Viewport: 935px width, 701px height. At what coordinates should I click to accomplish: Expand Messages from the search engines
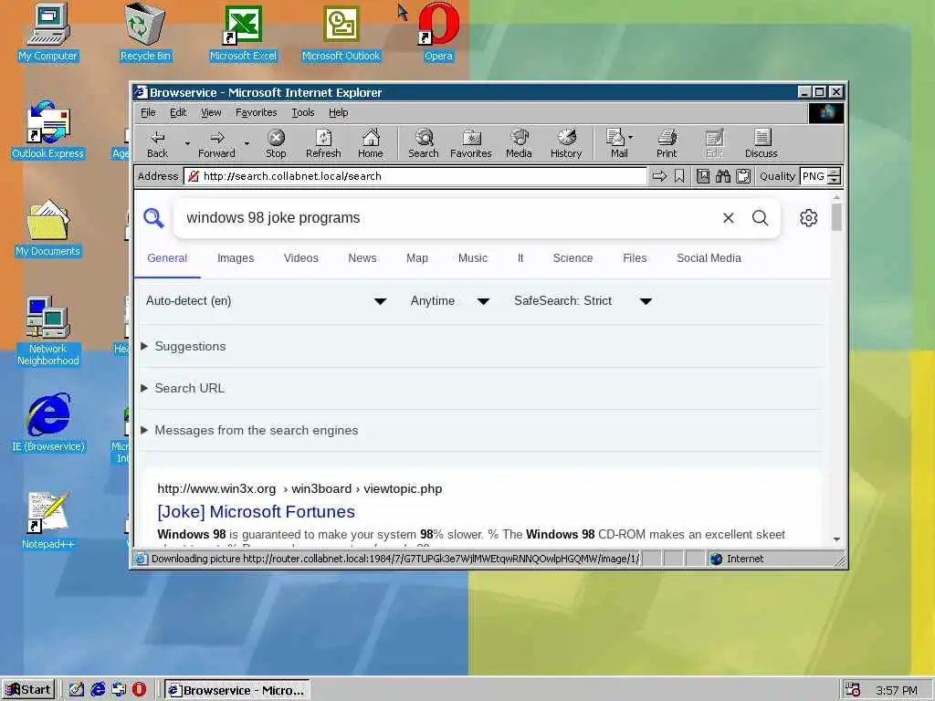pos(250,431)
